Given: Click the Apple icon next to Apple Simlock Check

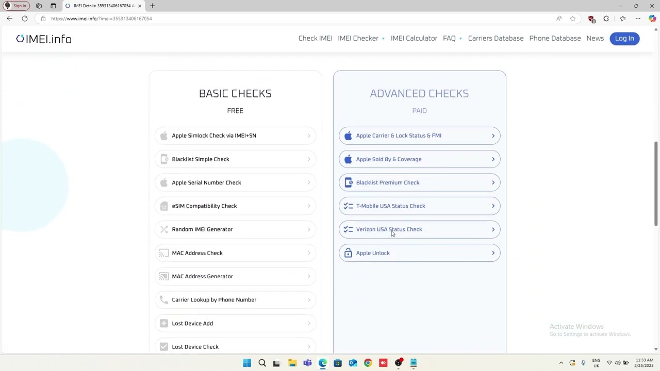Looking at the screenshot, I should coord(164,136).
